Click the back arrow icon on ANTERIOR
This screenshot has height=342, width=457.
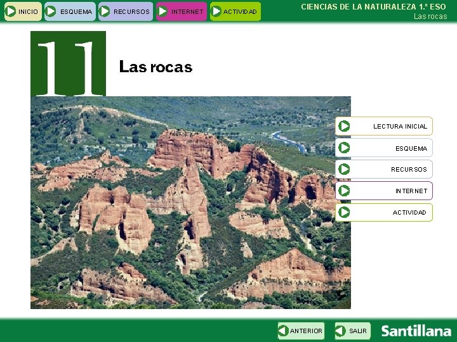[x=283, y=331]
